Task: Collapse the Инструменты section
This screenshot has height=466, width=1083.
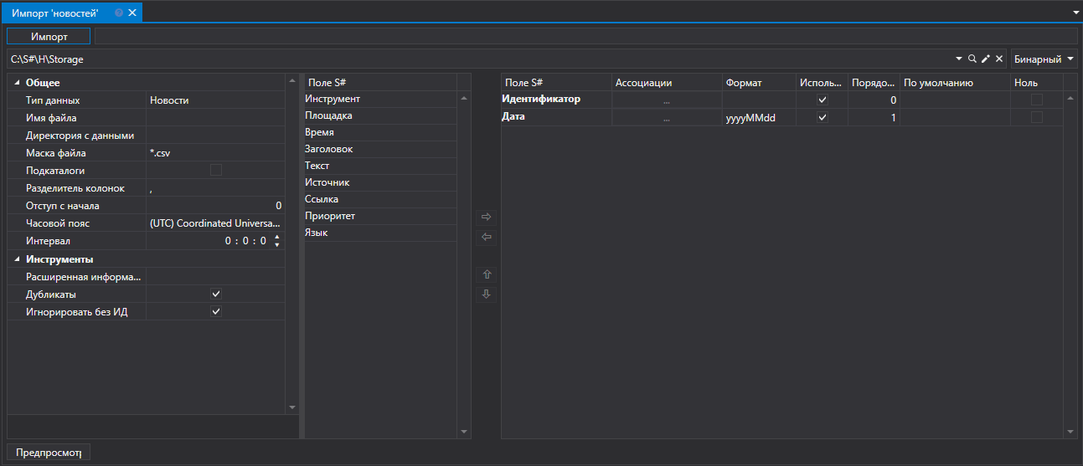Action: tap(18, 259)
